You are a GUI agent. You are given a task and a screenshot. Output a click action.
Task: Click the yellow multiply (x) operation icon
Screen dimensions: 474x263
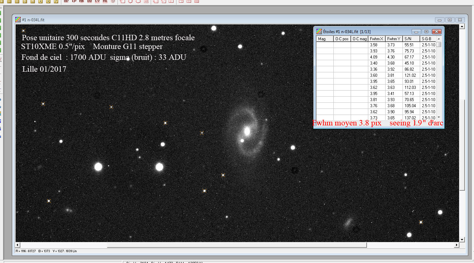tap(48, 1)
